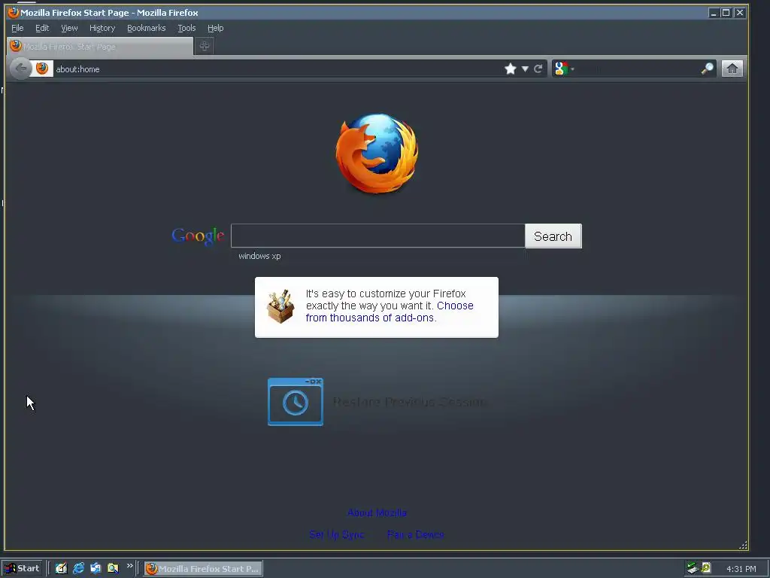The image size is (770, 578).
Task: Close the Firefox window
Action: tap(740, 13)
